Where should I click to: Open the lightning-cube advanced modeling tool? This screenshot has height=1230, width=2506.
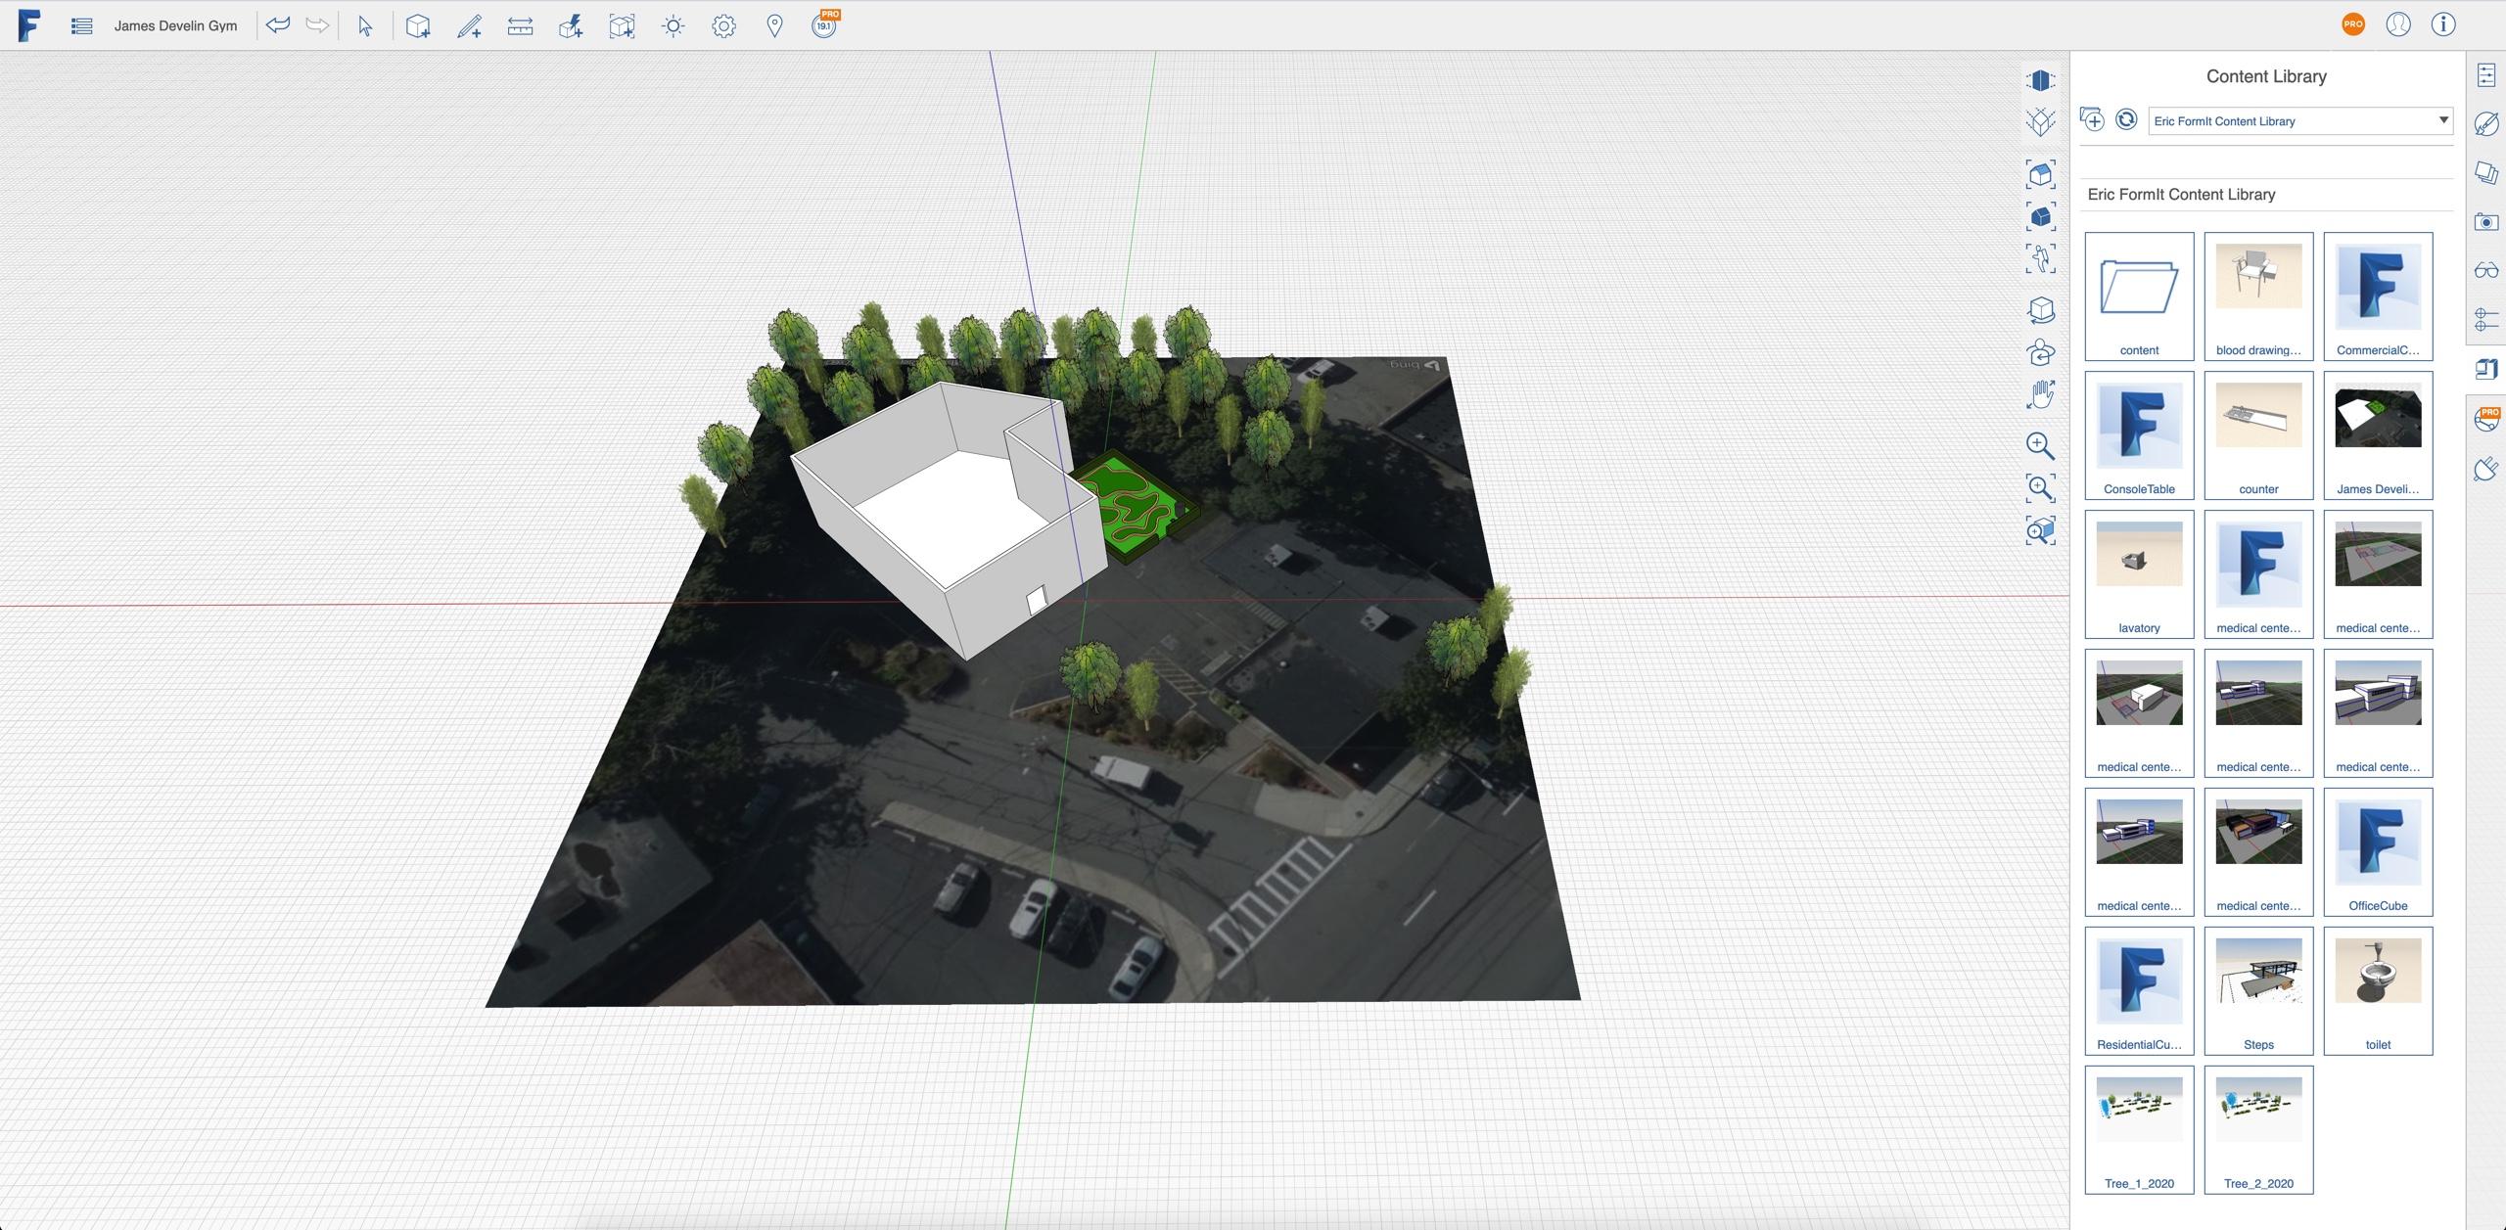pos(571,26)
